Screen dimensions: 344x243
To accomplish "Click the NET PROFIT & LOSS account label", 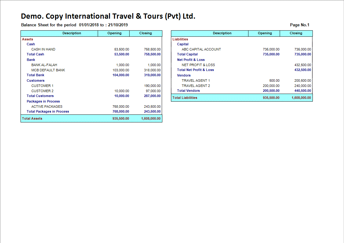I will tap(198, 65).
